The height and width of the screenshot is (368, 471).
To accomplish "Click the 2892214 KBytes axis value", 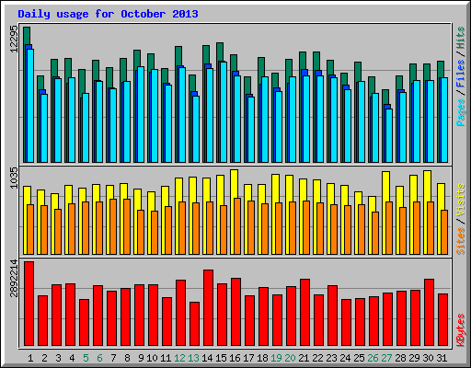I will click(14, 279).
